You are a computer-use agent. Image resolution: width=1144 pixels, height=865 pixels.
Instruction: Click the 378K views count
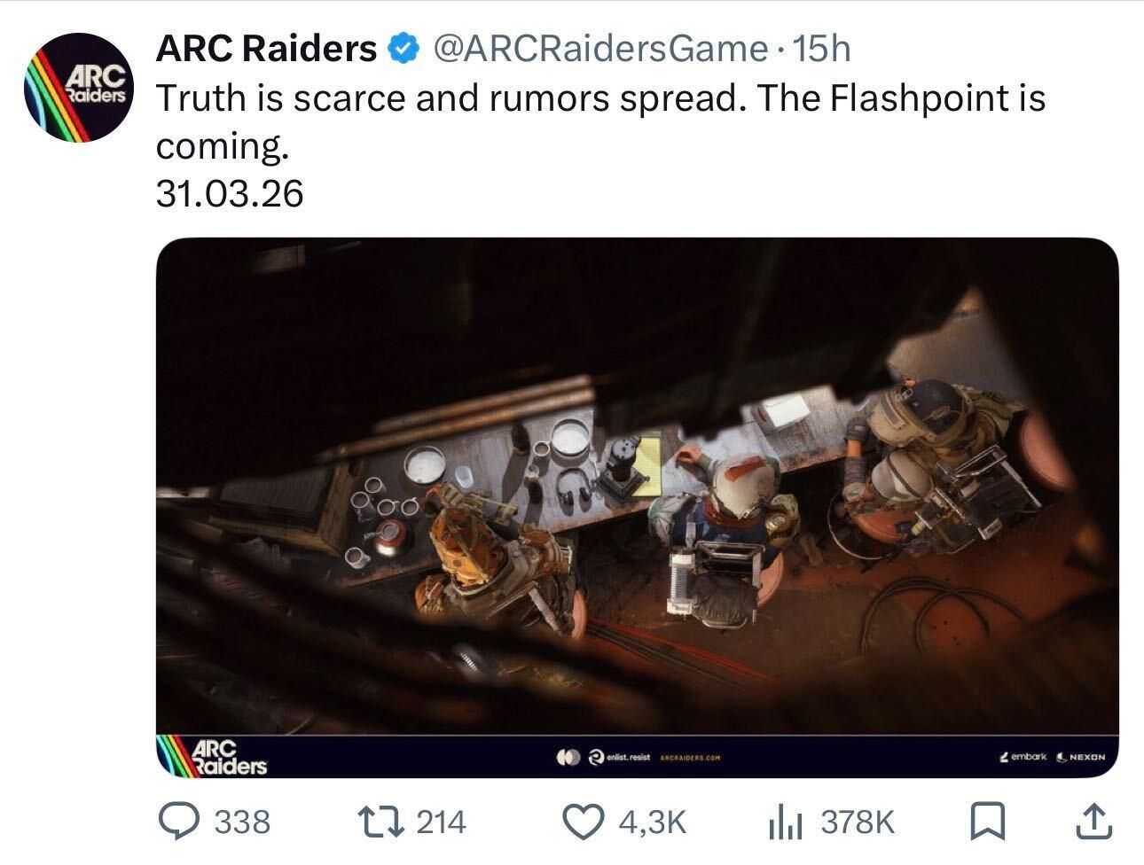pos(858,822)
